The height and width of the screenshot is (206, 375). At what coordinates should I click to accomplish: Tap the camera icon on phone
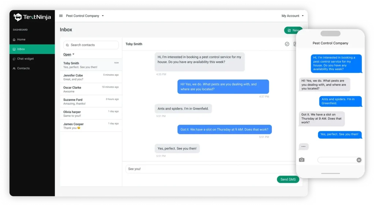tap(302, 160)
